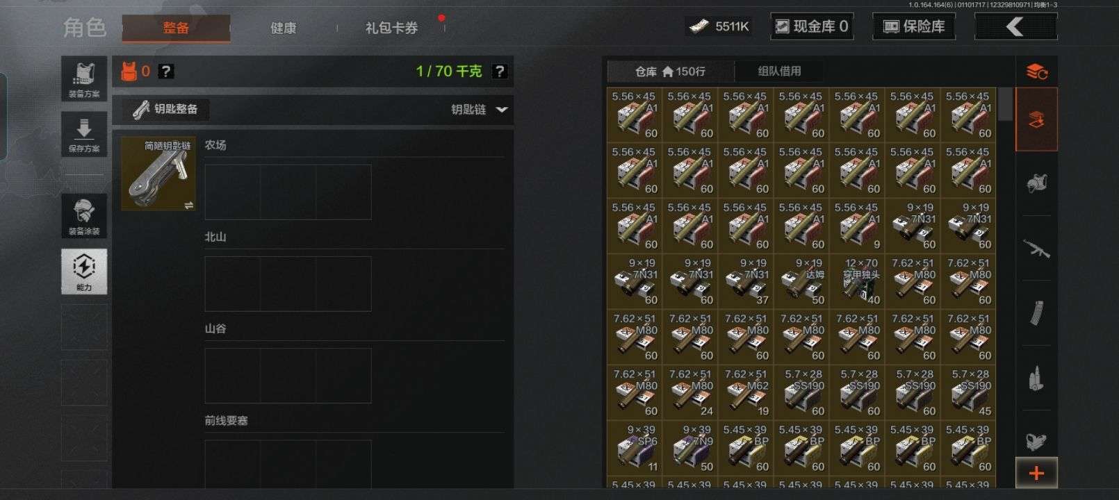Open the 保险库 button
The height and width of the screenshot is (500, 1119).
tap(913, 27)
